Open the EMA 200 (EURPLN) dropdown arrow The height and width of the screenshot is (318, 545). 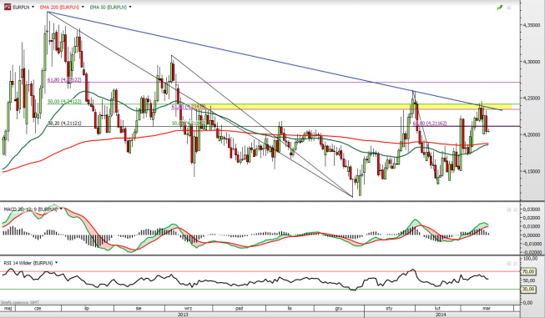tap(83, 7)
